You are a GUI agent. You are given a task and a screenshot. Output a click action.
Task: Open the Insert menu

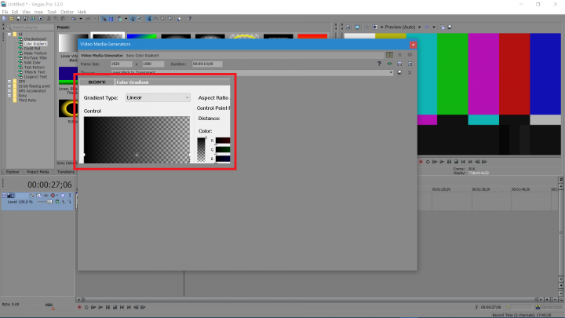click(x=38, y=12)
